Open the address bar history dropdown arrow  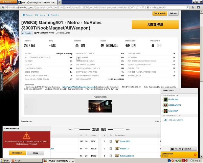pos(140,7)
